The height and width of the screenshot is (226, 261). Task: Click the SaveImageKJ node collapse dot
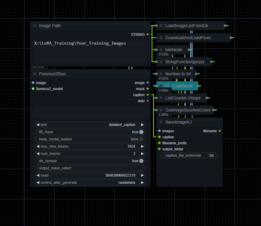point(161,122)
